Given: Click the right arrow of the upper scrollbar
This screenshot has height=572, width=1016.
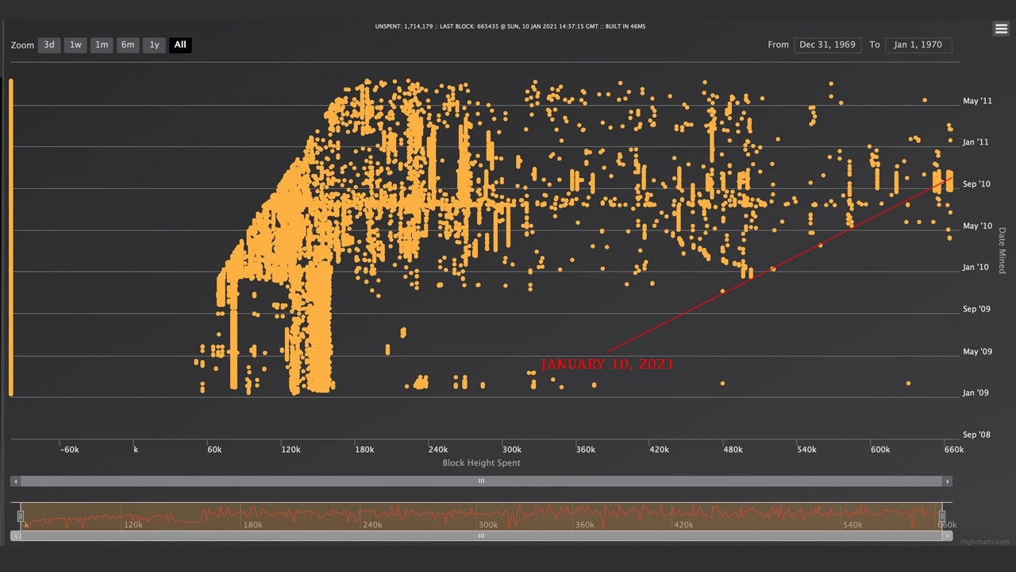Looking at the screenshot, I should click(947, 481).
